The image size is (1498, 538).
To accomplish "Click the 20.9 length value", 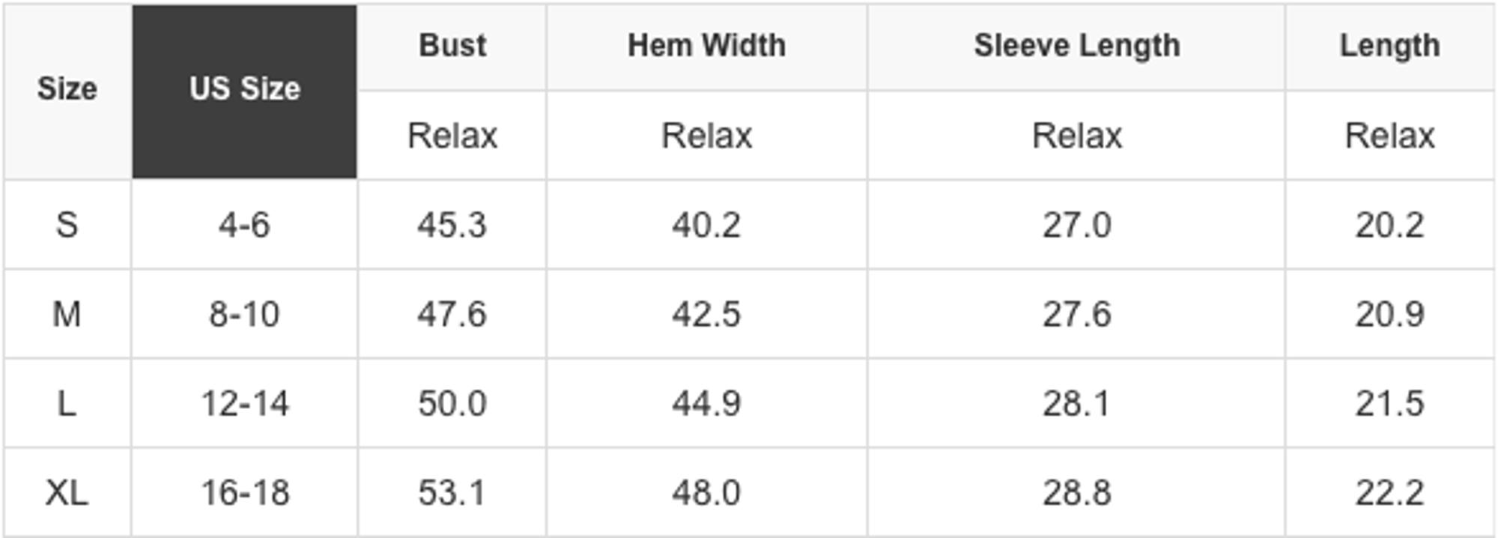I will coord(1390,314).
